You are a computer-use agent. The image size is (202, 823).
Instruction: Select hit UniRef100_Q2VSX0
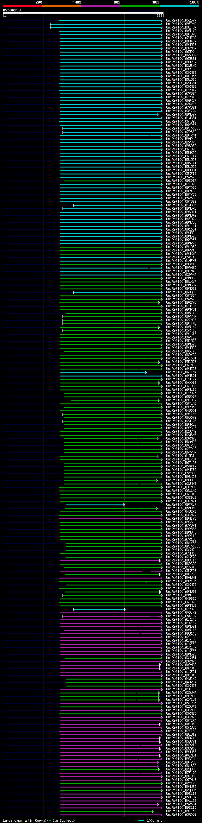[x=181, y=142]
